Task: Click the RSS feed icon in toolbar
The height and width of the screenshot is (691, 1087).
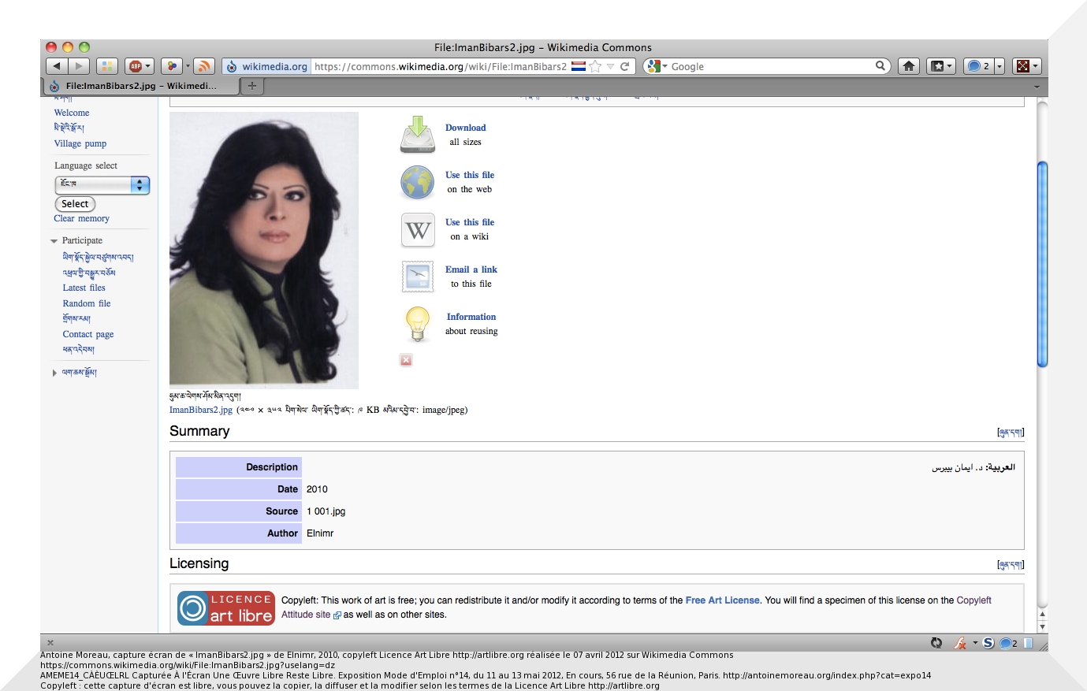Action: [203, 66]
